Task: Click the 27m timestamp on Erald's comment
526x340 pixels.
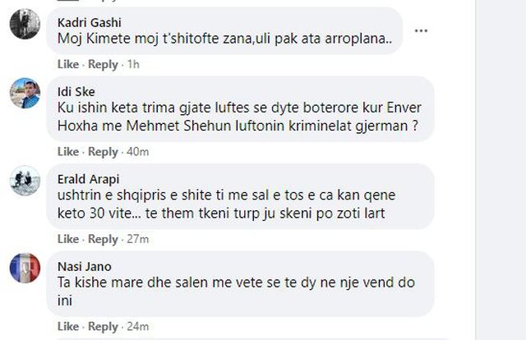Action: pos(138,239)
